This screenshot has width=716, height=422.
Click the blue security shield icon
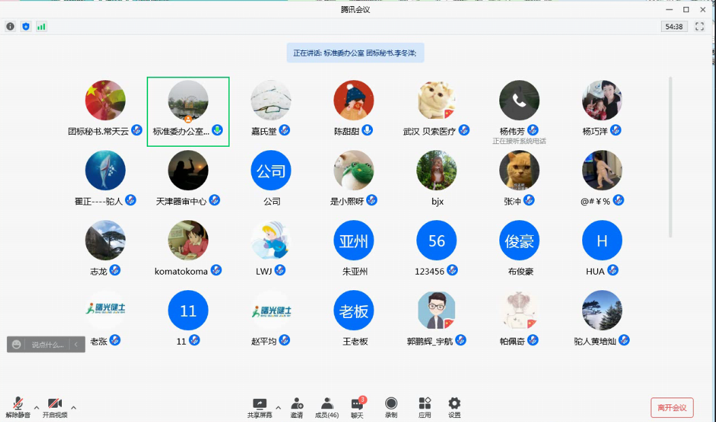pyautogui.click(x=26, y=27)
